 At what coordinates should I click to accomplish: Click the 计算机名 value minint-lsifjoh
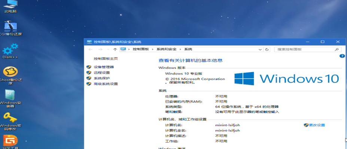tap(228, 125)
